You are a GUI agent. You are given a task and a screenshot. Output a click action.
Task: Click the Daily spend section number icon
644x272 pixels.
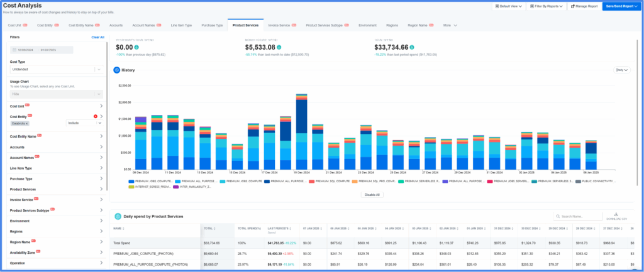tap(118, 216)
